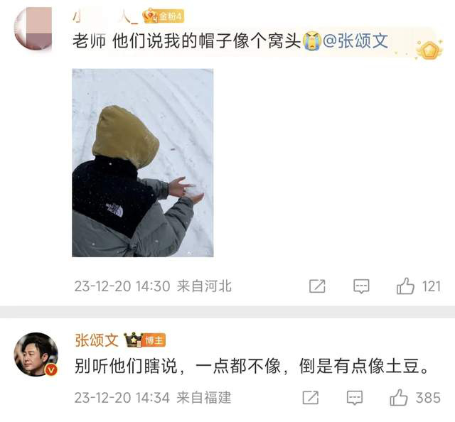The width and height of the screenshot is (455, 422).
Task: Enlarge the snow photo with yellow hood
Action: pyautogui.click(x=143, y=163)
